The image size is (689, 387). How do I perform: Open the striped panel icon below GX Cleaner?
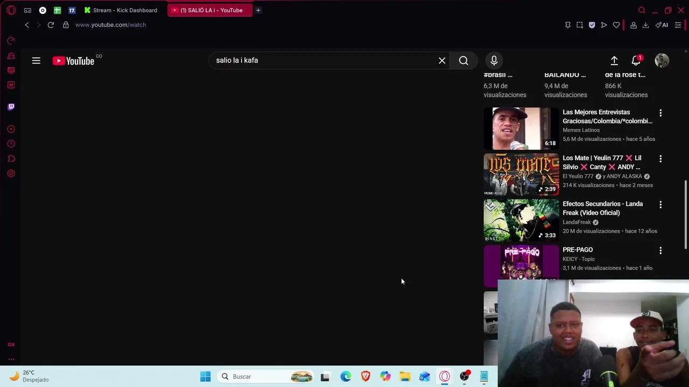tap(11, 70)
